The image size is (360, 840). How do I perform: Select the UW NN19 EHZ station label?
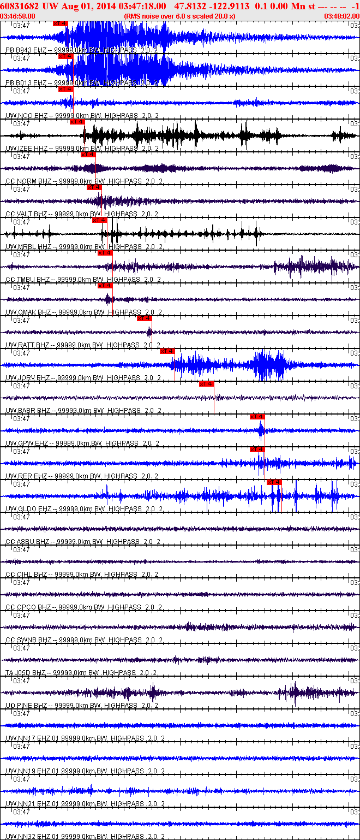click(85, 771)
